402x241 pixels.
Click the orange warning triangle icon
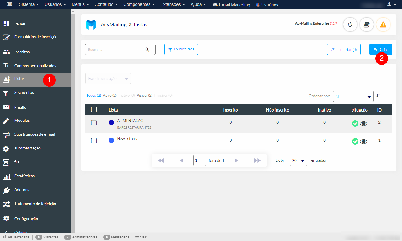(x=383, y=25)
